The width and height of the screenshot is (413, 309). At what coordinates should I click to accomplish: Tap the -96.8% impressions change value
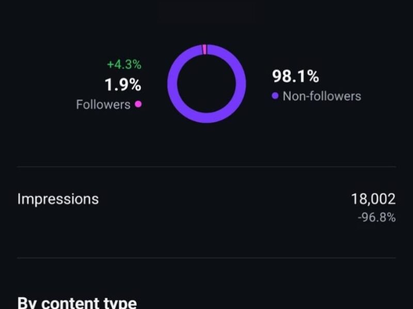pyautogui.click(x=377, y=218)
